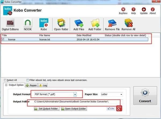Image resolution: width=161 pixels, height=119 pixels.
Task: Click the Like thumbs-up button
Action: point(111,109)
